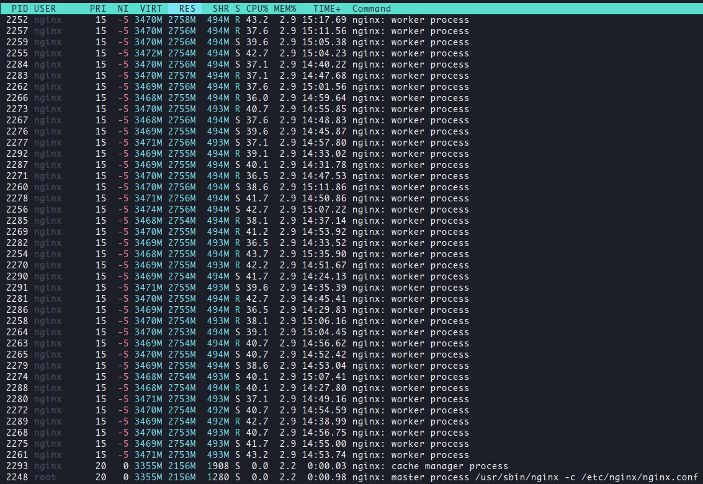703x484 pixels.
Task: Select process row with PID 2257
Action: click(351, 31)
